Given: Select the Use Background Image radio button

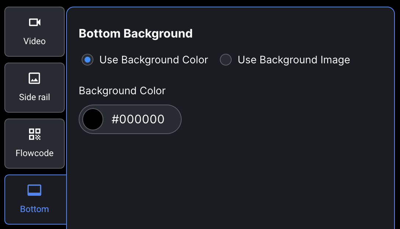Looking at the screenshot, I should click(226, 60).
